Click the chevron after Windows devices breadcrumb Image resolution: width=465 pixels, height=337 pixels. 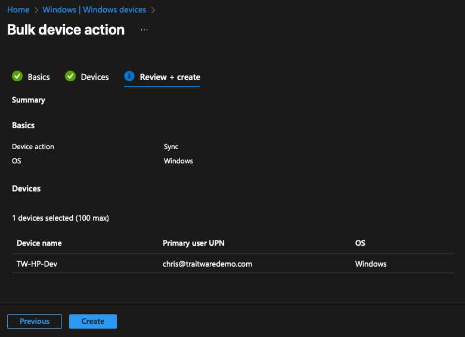(x=153, y=10)
